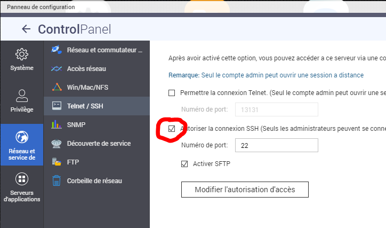Open the Serveurs d'applications grid icon
Screen dimensions: 386x228
pos(21,179)
